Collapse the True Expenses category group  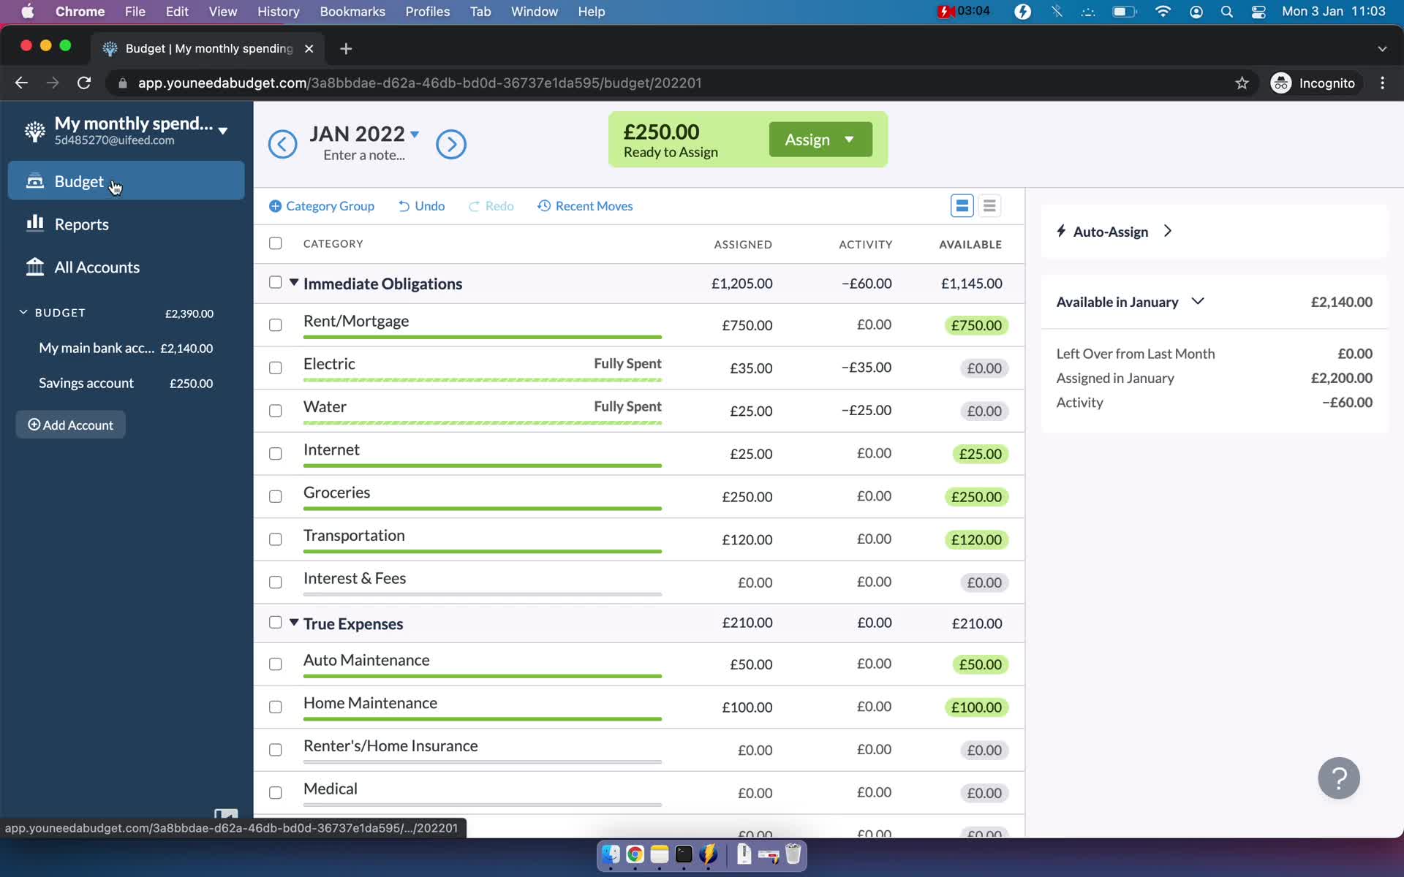(294, 623)
